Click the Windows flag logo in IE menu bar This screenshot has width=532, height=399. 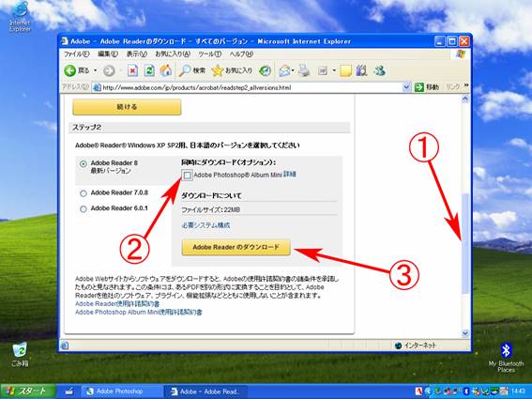[x=461, y=54]
